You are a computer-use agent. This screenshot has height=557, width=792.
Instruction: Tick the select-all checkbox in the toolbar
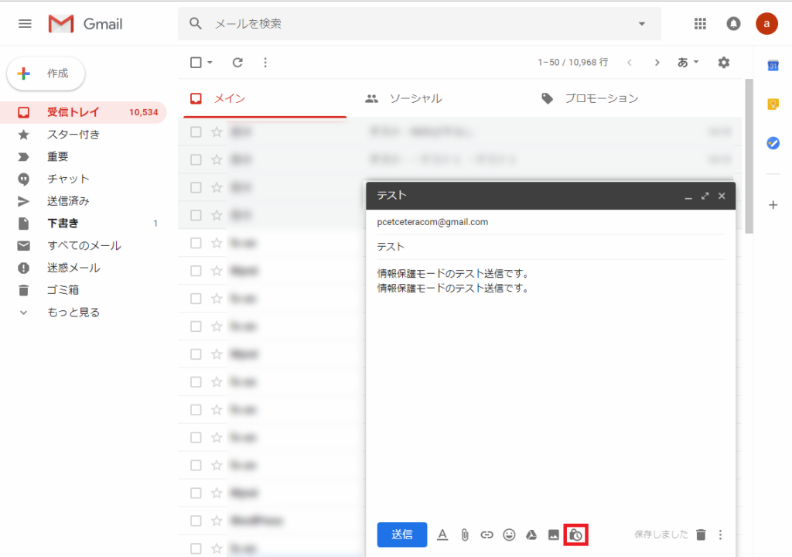point(196,63)
